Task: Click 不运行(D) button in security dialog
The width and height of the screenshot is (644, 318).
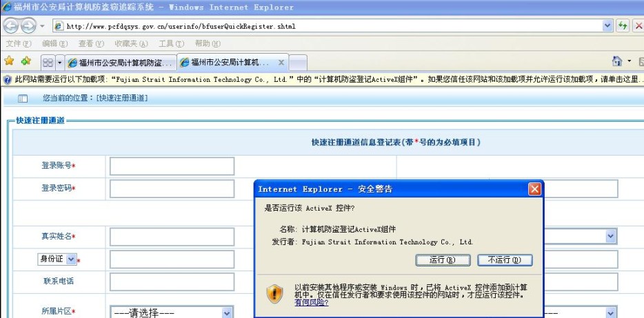Action: (x=504, y=260)
